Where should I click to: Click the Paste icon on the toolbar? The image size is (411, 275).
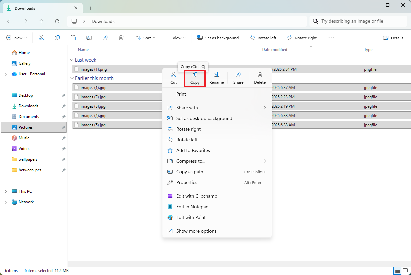(x=73, y=38)
